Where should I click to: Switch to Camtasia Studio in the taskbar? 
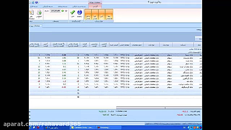point(83,127)
